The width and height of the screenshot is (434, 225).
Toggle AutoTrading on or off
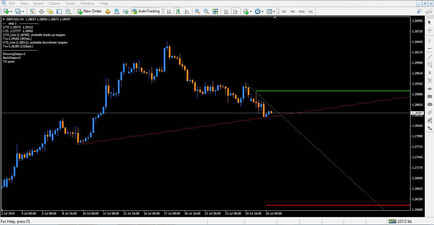point(146,11)
